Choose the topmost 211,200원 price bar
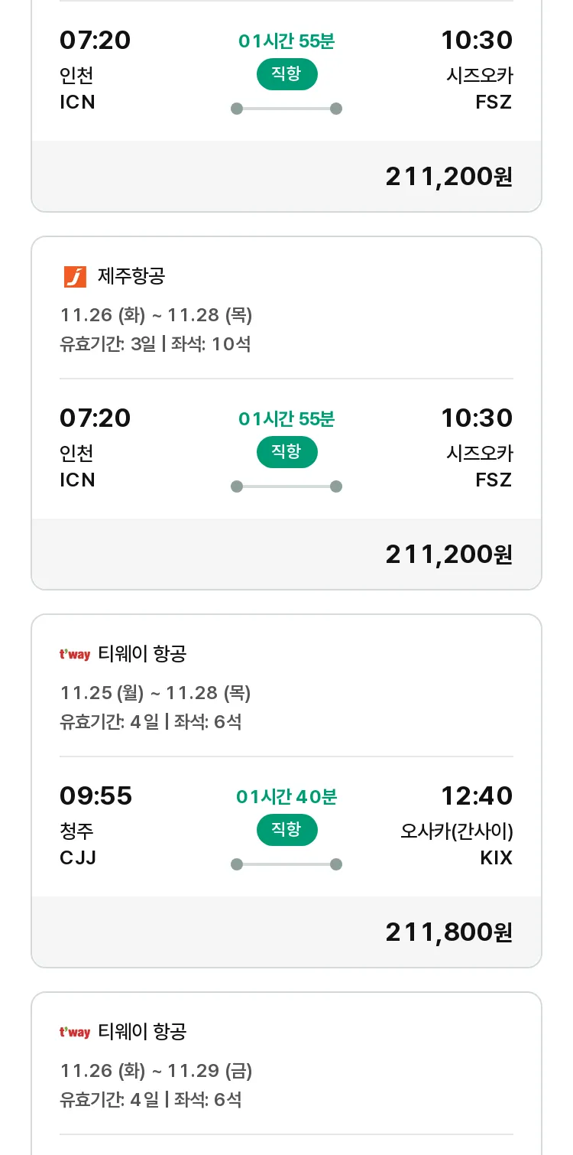 (286, 176)
